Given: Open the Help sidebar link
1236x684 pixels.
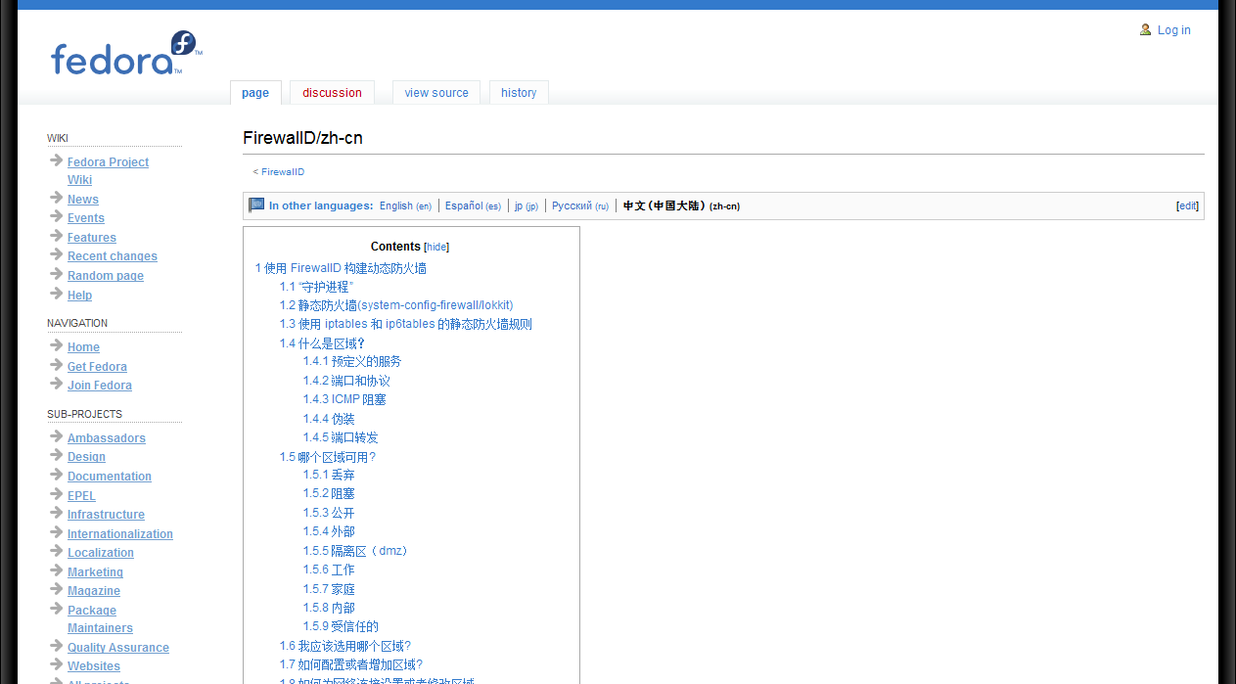Looking at the screenshot, I should (79, 296).
